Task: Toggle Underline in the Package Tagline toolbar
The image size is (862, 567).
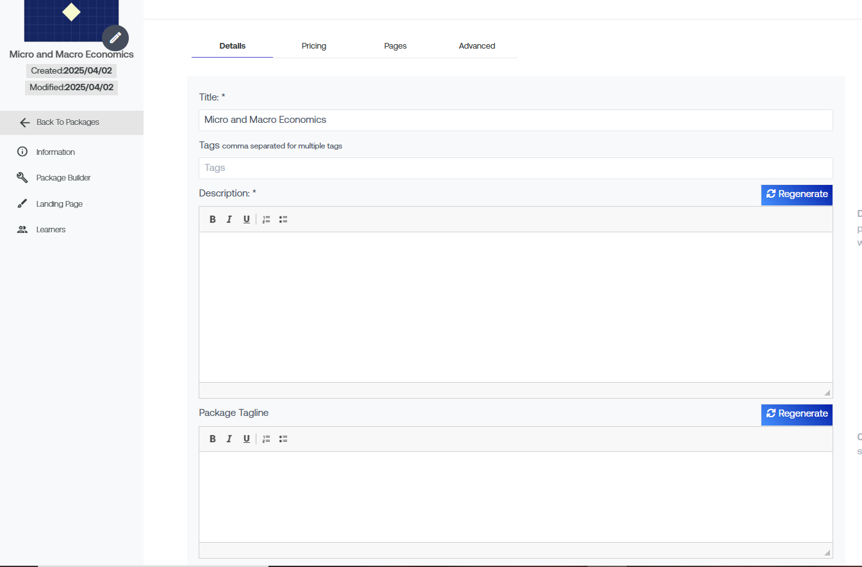Action: coord(246,439)
